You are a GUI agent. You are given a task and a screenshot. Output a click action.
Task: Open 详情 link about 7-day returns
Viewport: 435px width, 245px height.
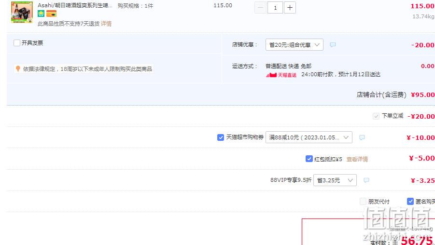pos(106,24)
